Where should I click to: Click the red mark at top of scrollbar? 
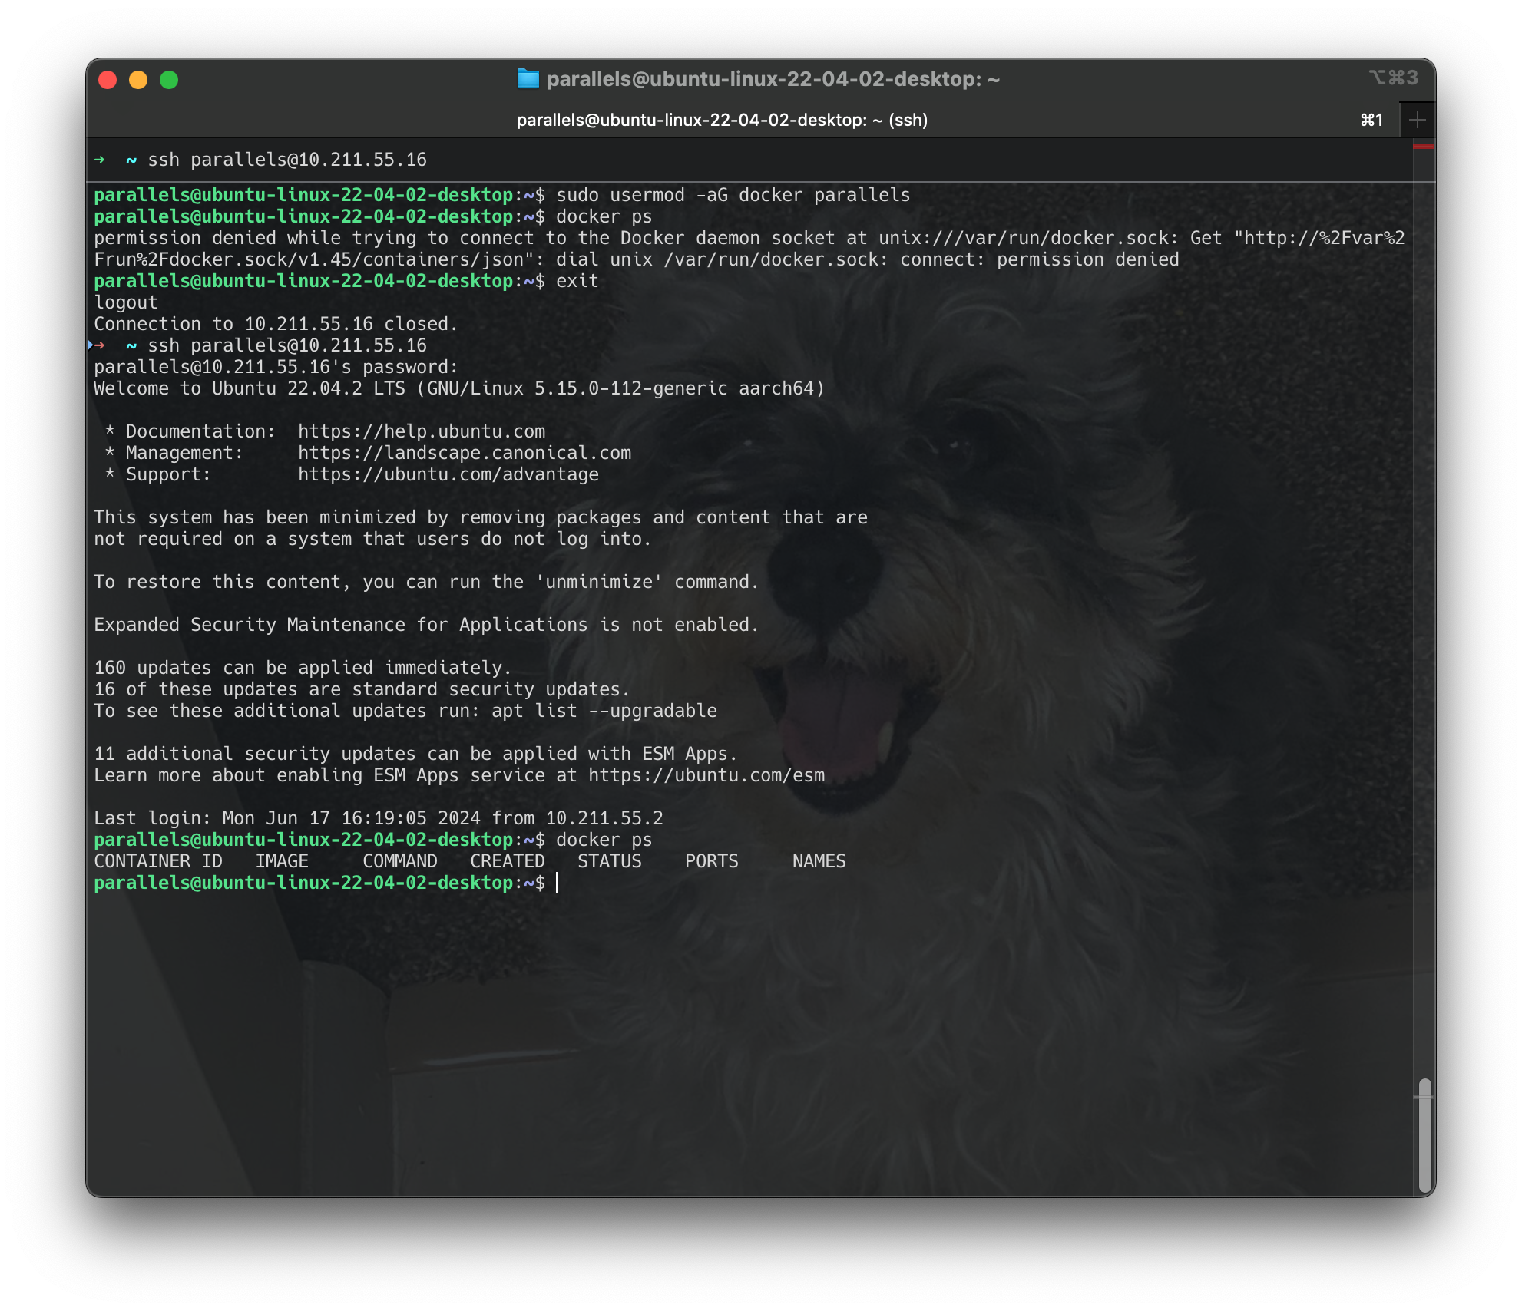1424,147
